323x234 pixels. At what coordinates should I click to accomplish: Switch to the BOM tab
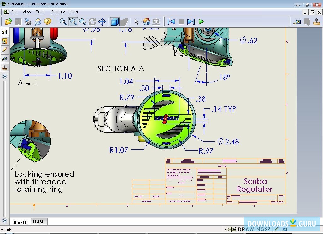click(x=38, y=221)
